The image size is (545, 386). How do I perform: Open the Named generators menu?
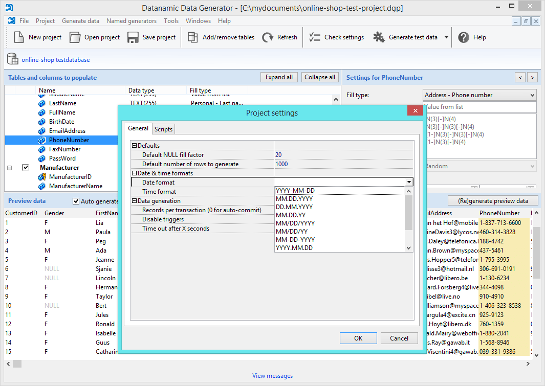132,21
